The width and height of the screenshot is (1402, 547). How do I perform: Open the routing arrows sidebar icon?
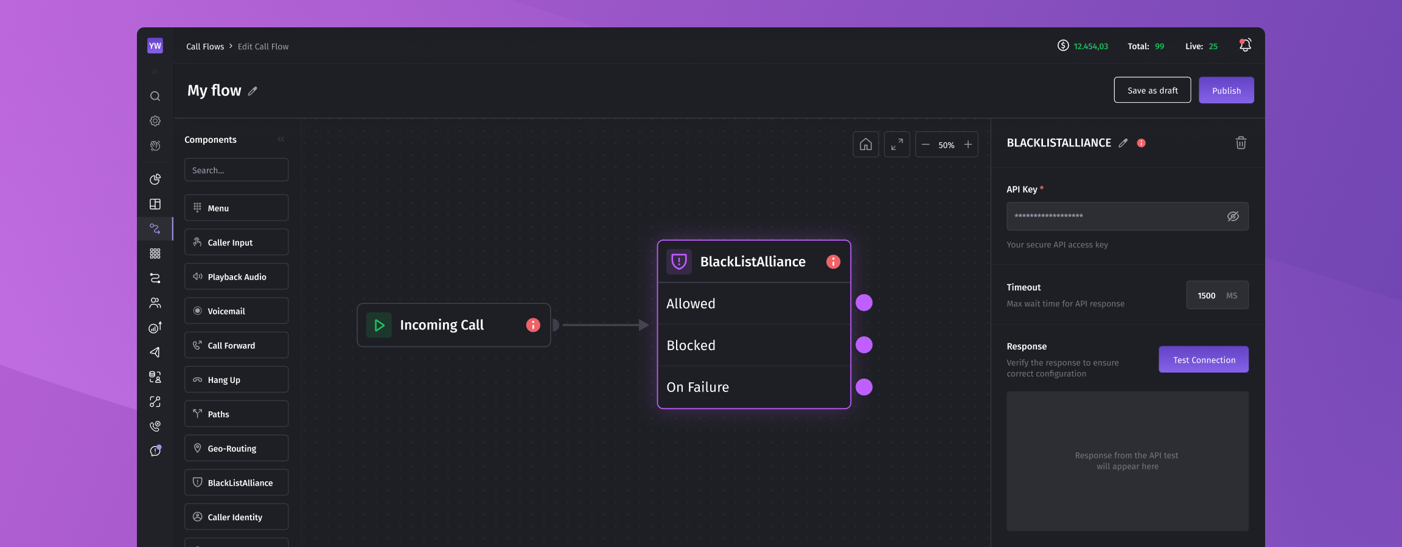(155, 278)
